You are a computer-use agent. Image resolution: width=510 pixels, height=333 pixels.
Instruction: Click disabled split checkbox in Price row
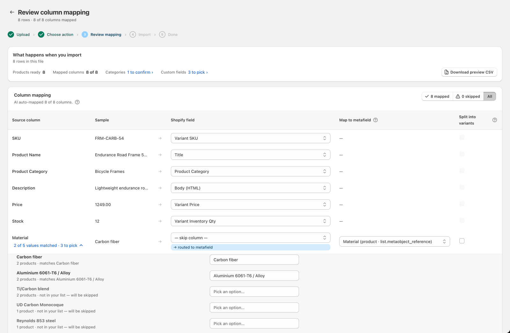pos(462,204)
